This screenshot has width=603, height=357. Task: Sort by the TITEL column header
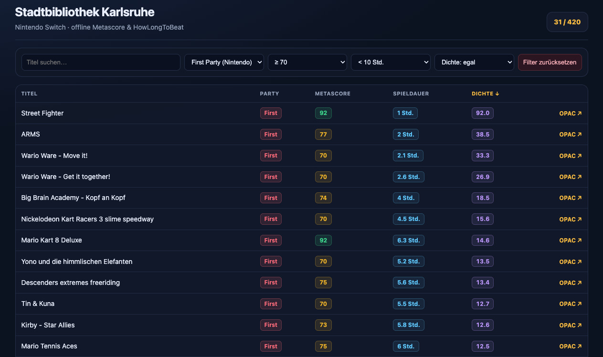coord(29,94)
